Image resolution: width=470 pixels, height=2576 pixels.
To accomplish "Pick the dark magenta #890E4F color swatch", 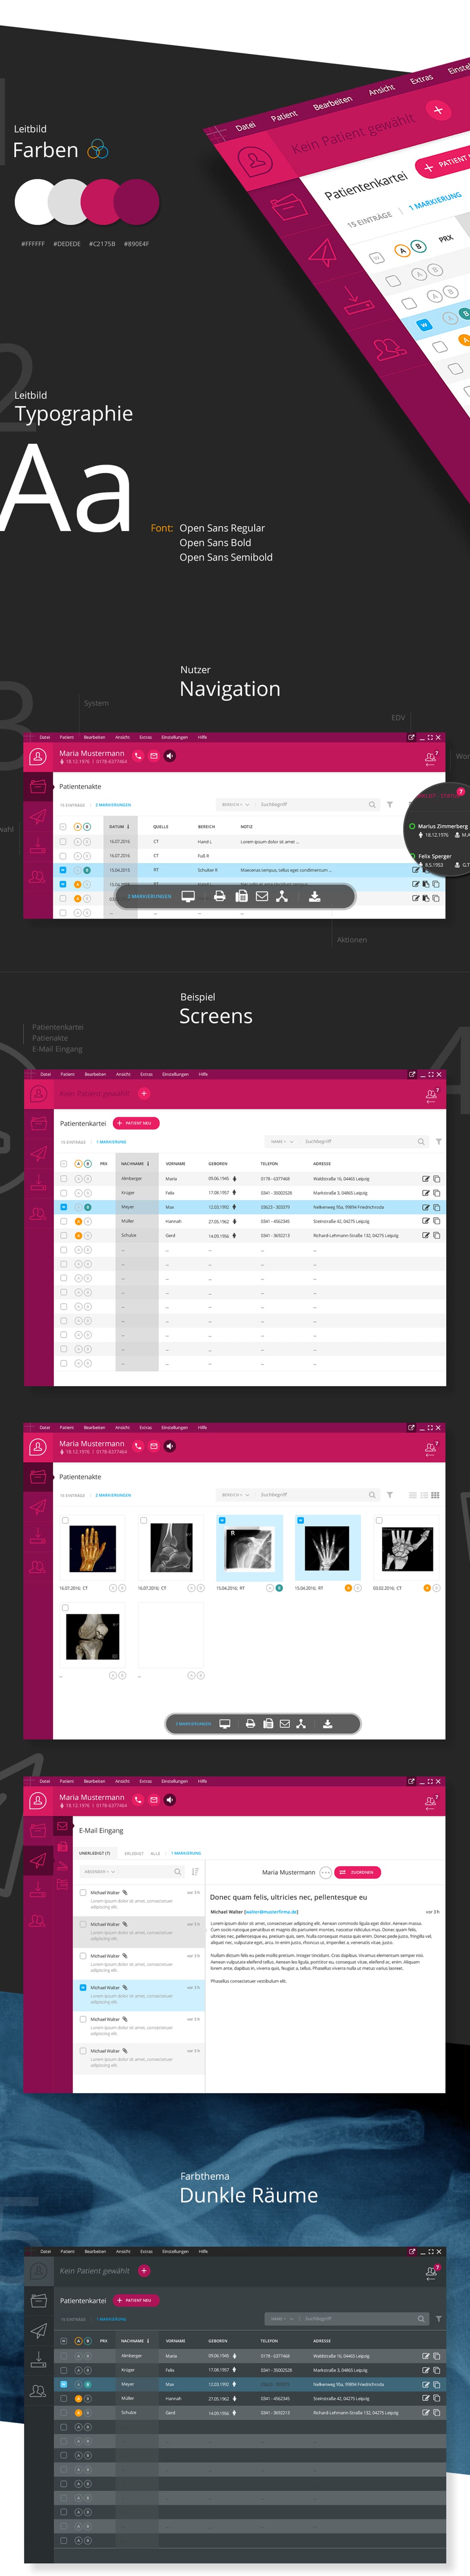I will (x=137, y=203).
